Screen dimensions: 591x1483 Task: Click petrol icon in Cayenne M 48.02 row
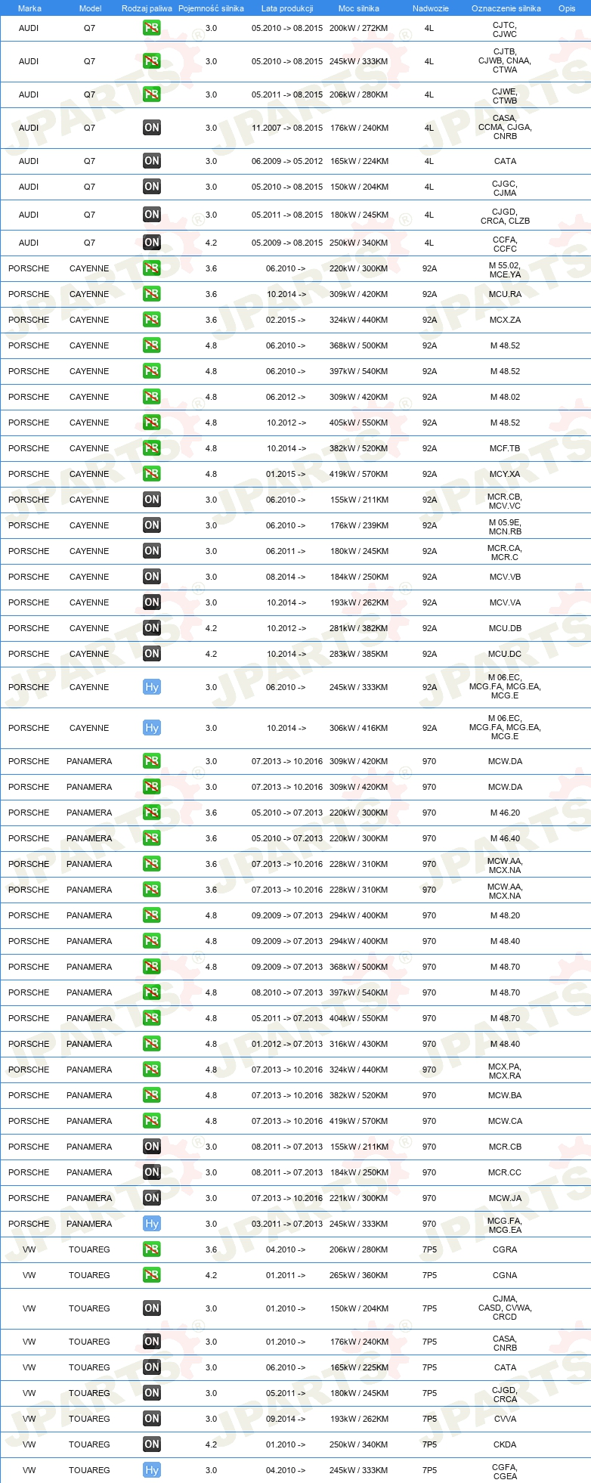[152, 397]
